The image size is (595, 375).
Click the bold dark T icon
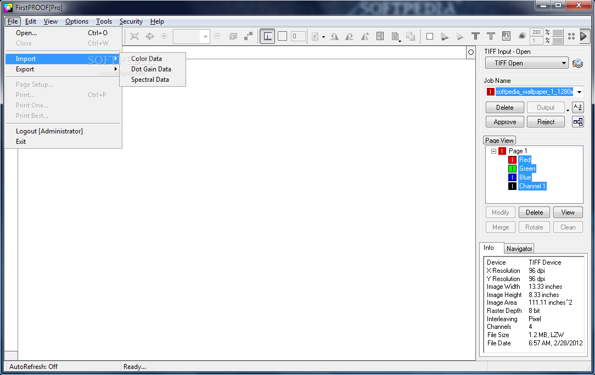click(x=475, y=36)
